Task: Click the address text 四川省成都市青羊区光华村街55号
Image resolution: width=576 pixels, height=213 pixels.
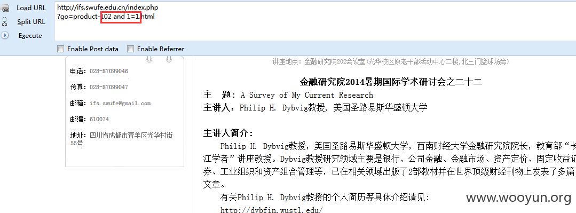Action: click(122, 139)
